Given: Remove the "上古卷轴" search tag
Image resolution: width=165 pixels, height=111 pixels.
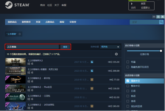Looking at the screenshot, I should (x=20, y=34).
